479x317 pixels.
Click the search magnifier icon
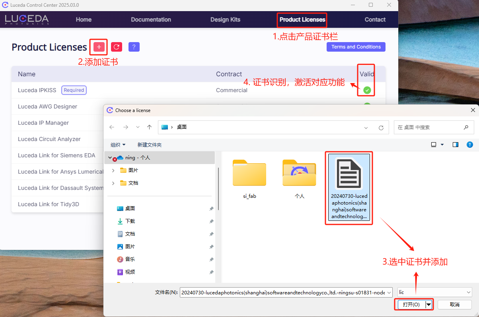(x=466, y=128)
